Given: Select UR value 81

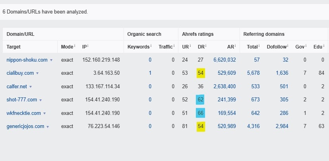Looking at the screenshot, I should coord(185,126).
